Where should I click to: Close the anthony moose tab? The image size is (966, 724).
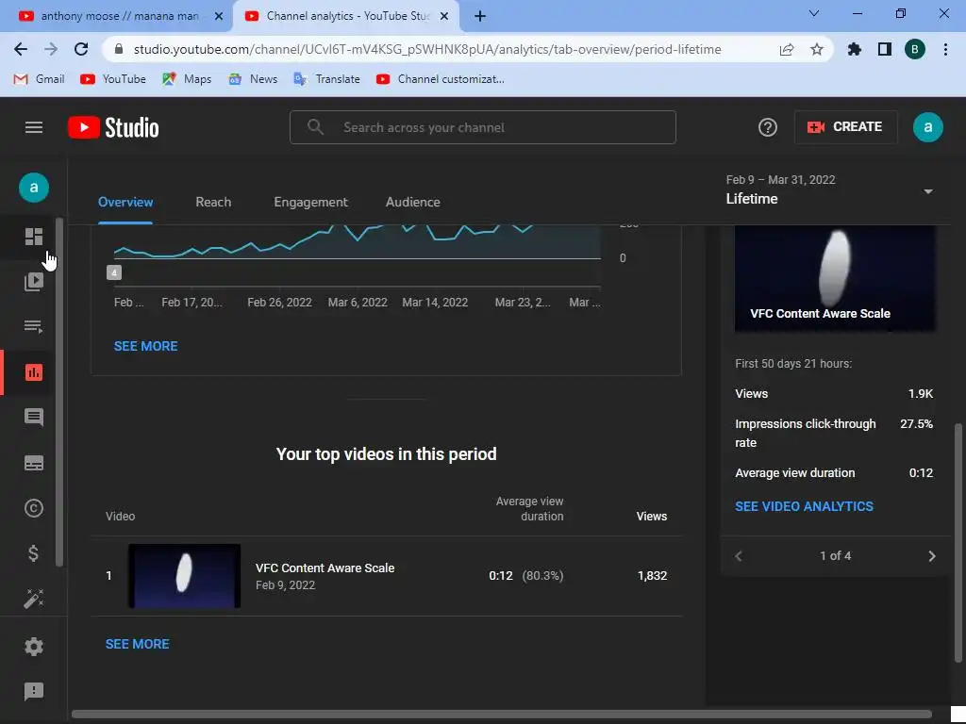pos(219,16)
